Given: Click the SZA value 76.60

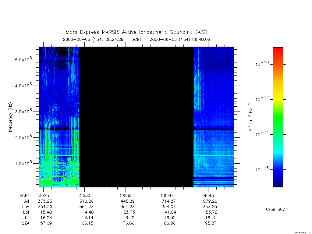Looking at the screenshot, I should 129,223.
